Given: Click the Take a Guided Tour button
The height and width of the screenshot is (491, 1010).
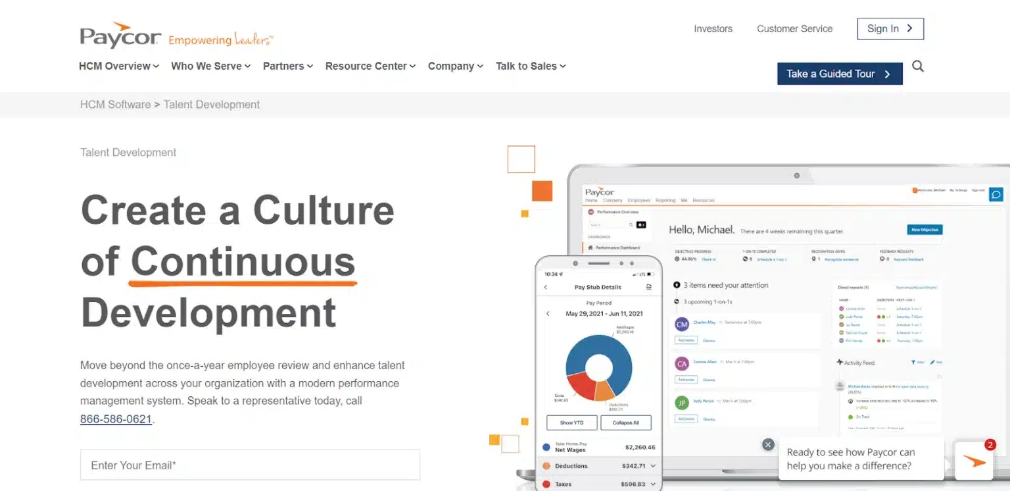Looking at the screenshot, I should coord(840,74).
